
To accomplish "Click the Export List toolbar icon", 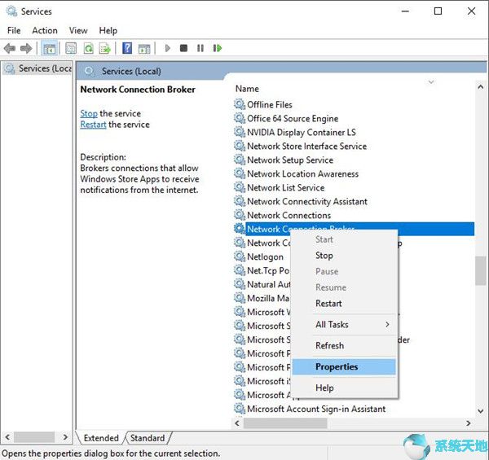I will (x=104, y=49).
